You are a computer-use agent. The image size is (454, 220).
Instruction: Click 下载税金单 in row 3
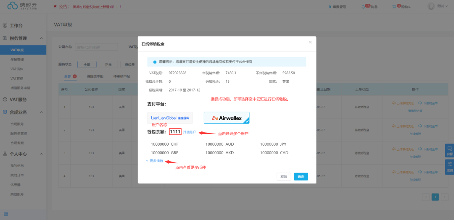428,149
